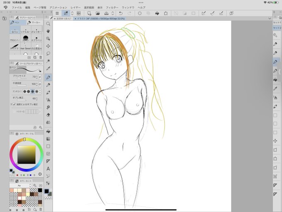
Task: Choose the カブラペン sub tool
Action: click(x=36, y=38)
